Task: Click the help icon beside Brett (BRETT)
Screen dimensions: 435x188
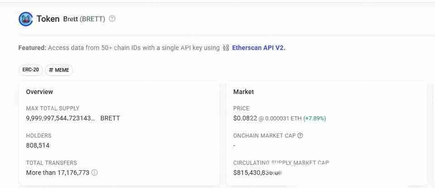Action: click(112, 19)
